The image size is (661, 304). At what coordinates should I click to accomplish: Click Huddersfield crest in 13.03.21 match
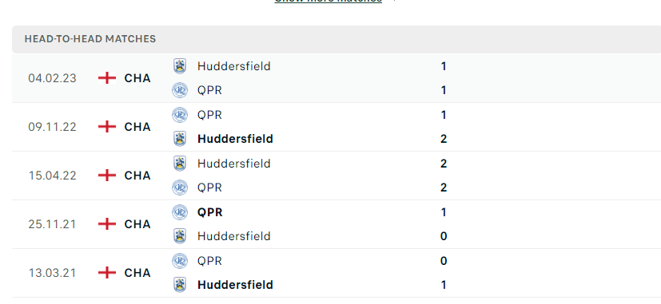pyautogui.click(x=180, y=285)
